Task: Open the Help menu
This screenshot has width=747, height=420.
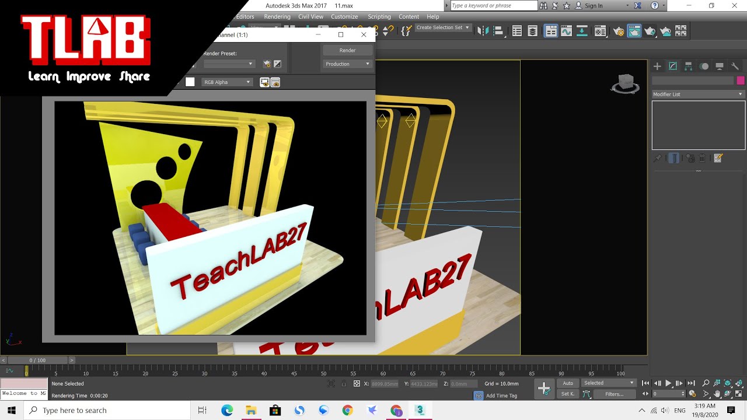Action: [432, 17]
